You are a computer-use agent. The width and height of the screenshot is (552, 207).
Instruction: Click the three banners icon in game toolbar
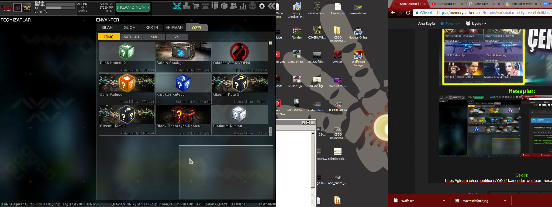click(x=215, y=6)
